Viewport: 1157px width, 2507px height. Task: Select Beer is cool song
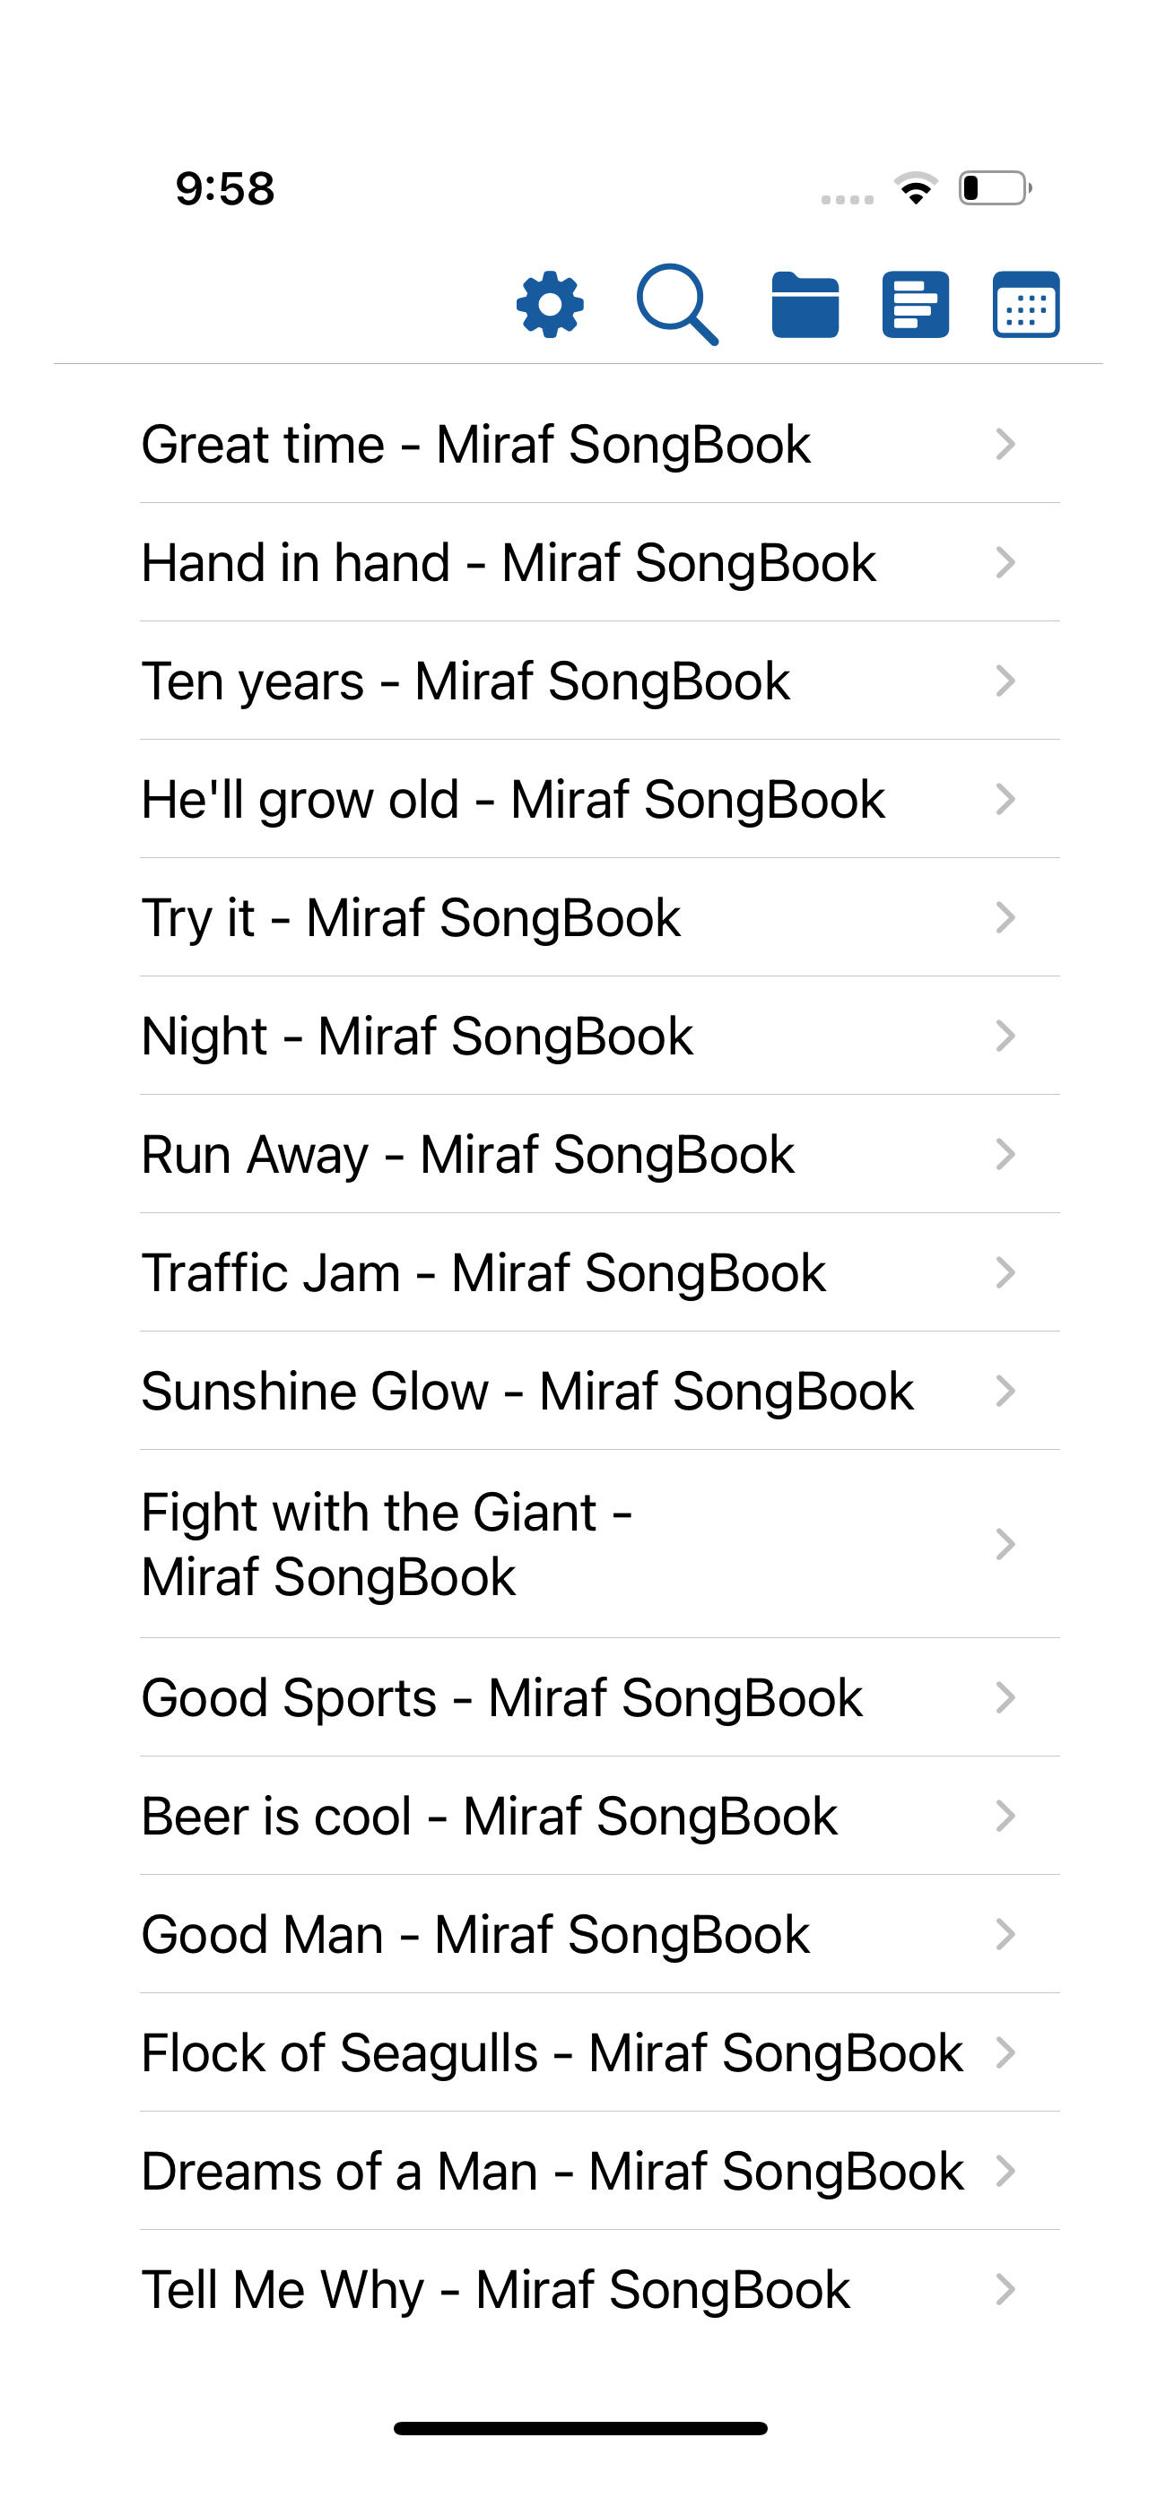(x=600, y=1816)
